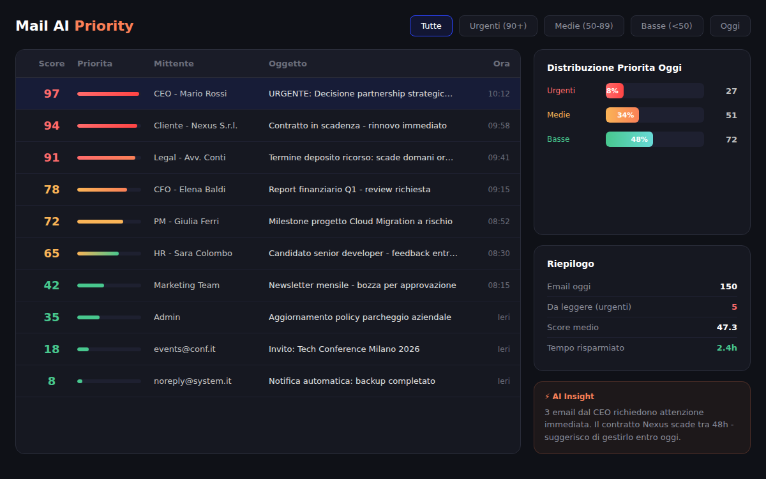Open the Cloud Migration milestone email
Viewport: 766px width, 479px height.
click(x=268, y=221)
